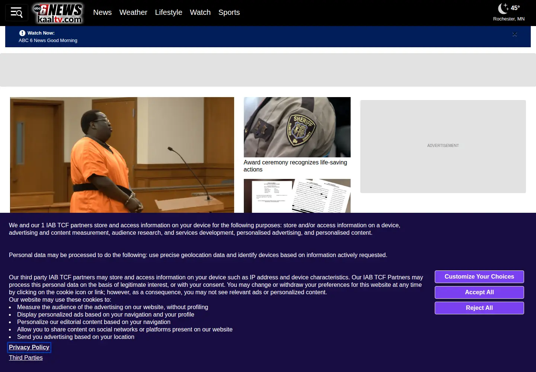Viewport: 536px width, 372px height.
Task: Click Accept All cookies button
Action: tap(479, 292)
